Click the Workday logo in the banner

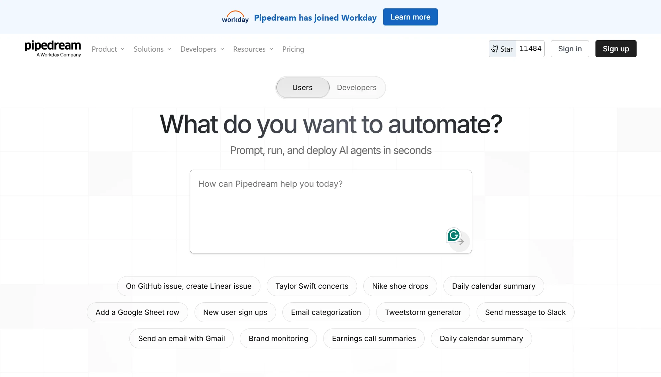(x=235, y=17)
